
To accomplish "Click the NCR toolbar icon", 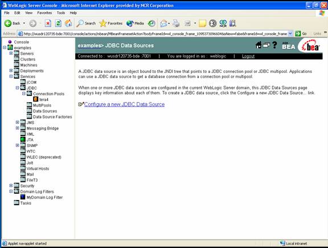I will 223,23.
